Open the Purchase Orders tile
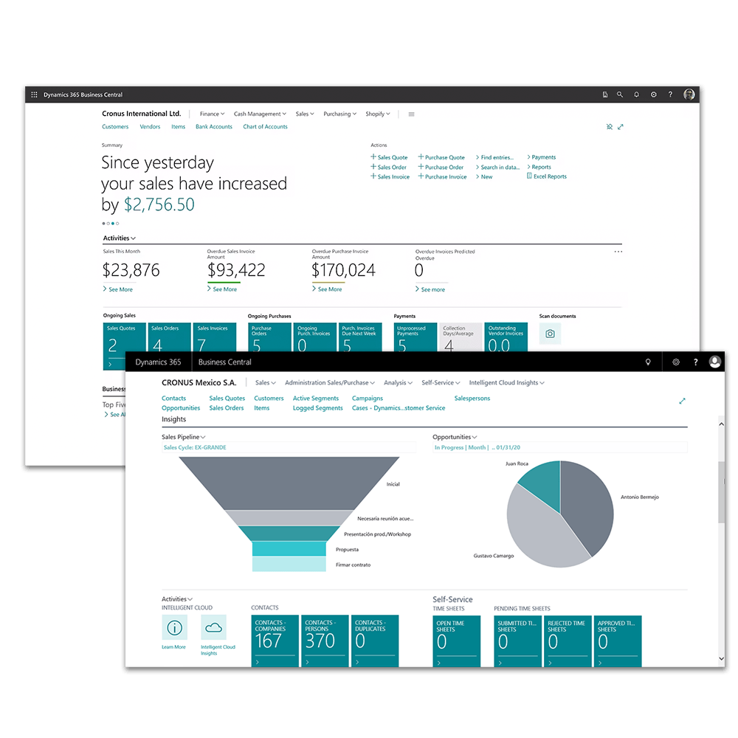This screenshot has width=738, height=738. pyautogui.click(x=269, y=337)
